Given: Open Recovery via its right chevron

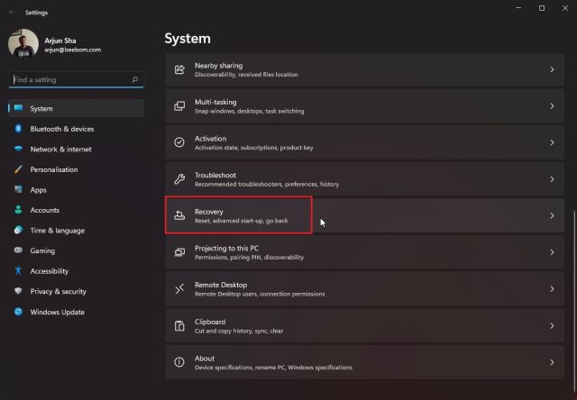Looking at the screenshot, I should 552,215.
